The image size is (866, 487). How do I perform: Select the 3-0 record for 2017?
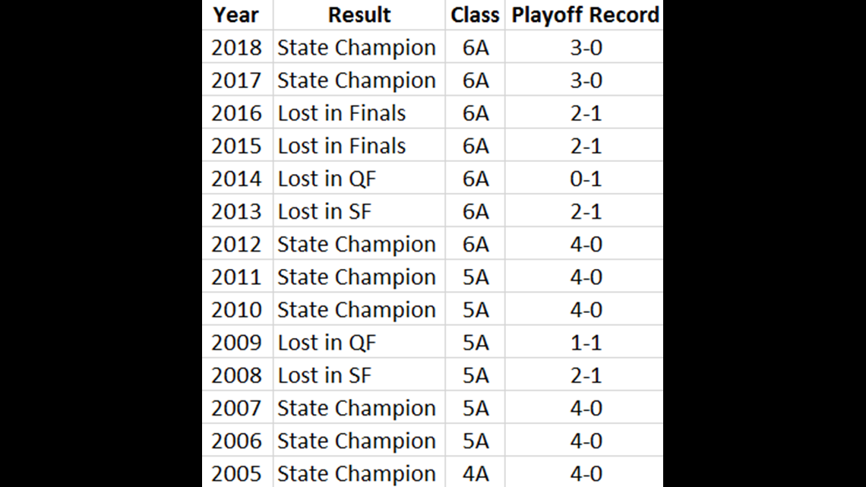584,80
